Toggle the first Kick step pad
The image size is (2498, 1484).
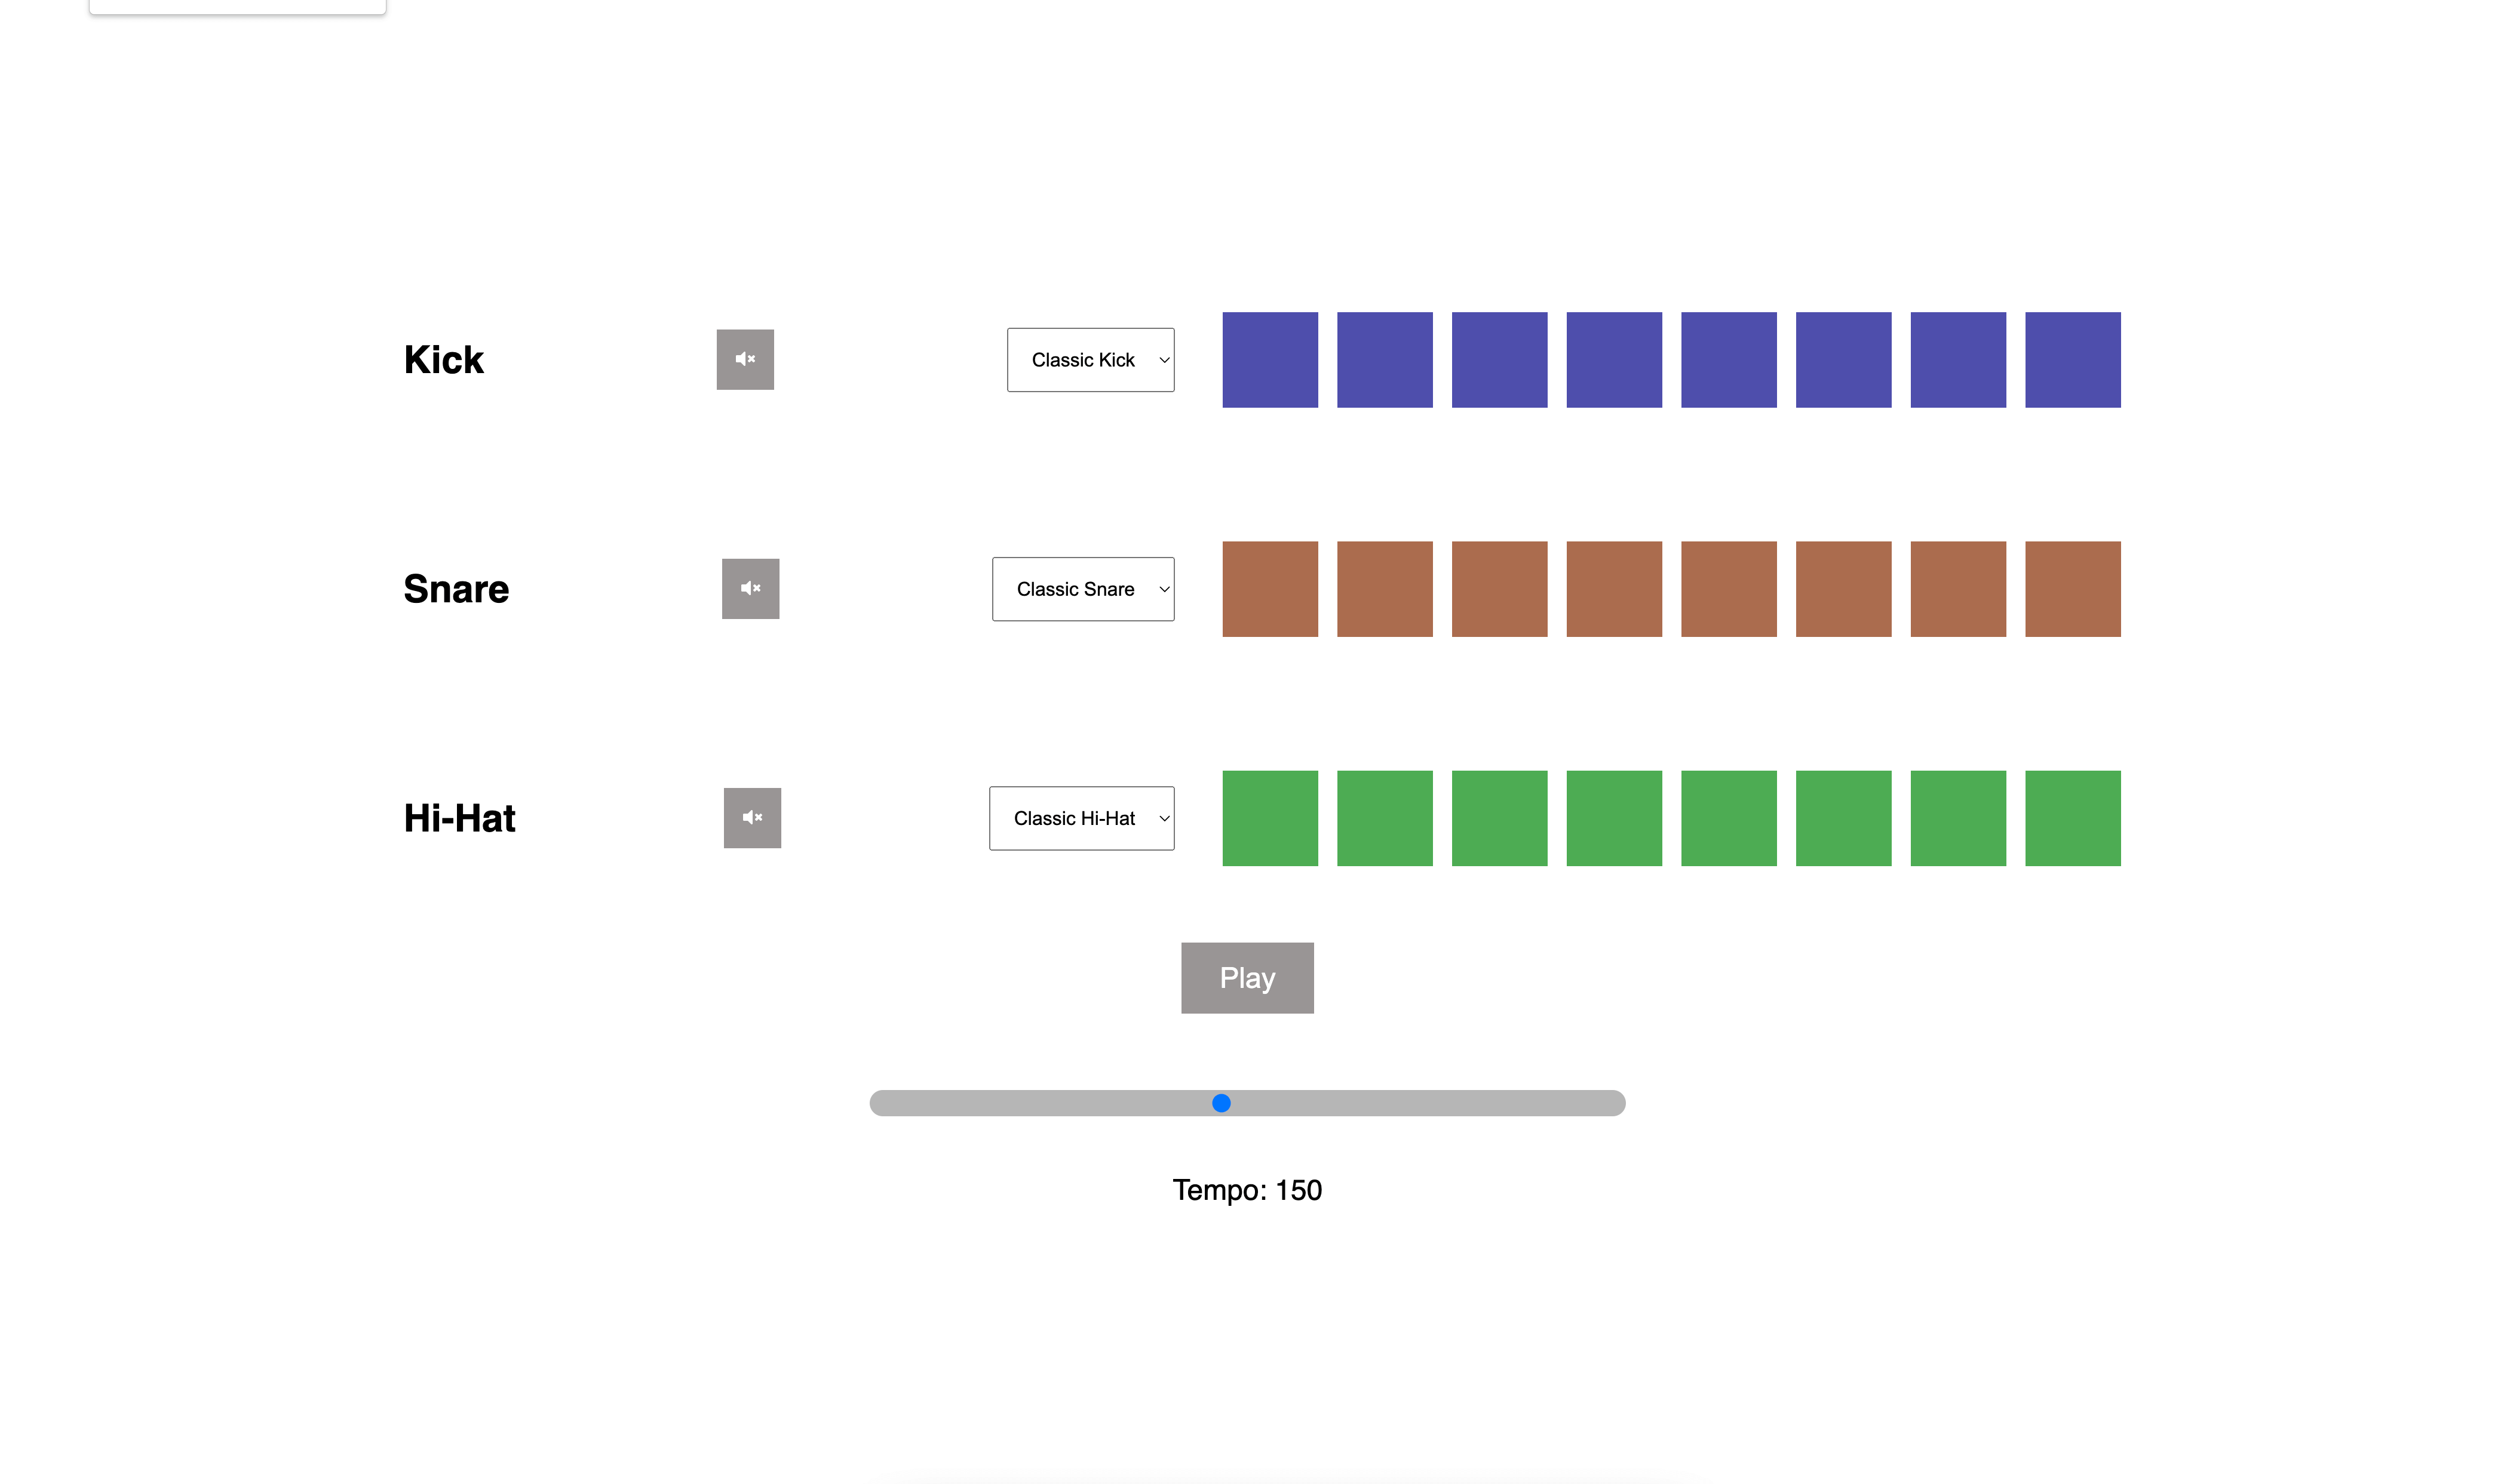coord(1269,360)
